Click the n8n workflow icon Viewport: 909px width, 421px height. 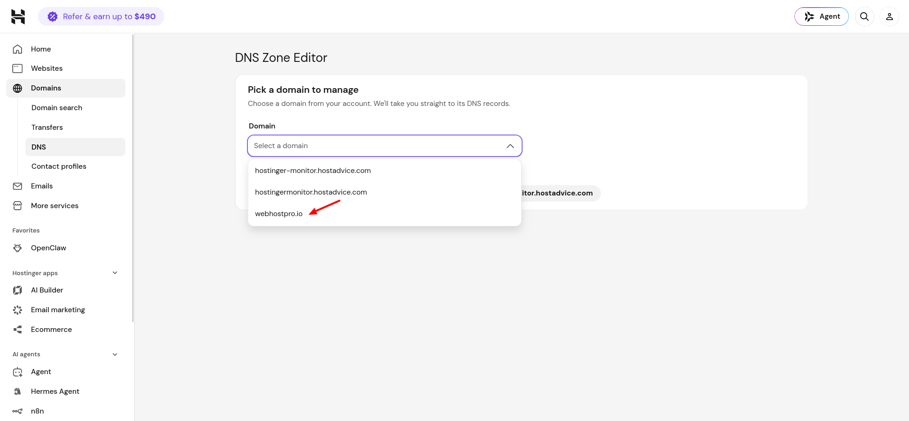pyautogui.click(x=17, y=411)
